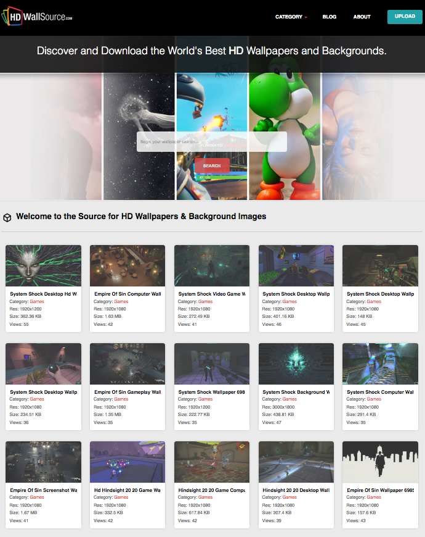Click the text Views: 55
The width and height of the screenshot is (425, 537).
click(x=19, y=324)
